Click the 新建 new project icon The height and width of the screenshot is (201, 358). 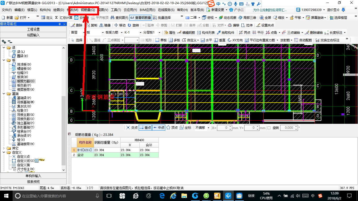(7, 18)
